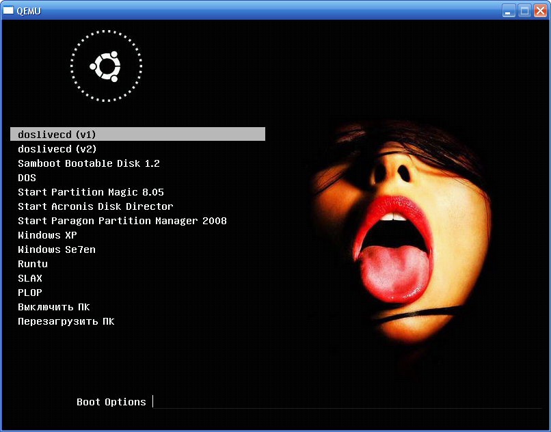Select the doslivecd (v2) boot entry

click(57, 149)
